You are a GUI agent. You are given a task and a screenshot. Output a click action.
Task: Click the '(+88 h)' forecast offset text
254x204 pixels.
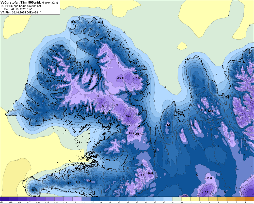tap(37, 12)
